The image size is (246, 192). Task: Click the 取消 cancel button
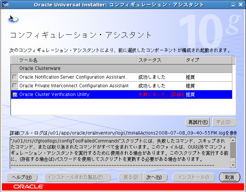(229, 177)
